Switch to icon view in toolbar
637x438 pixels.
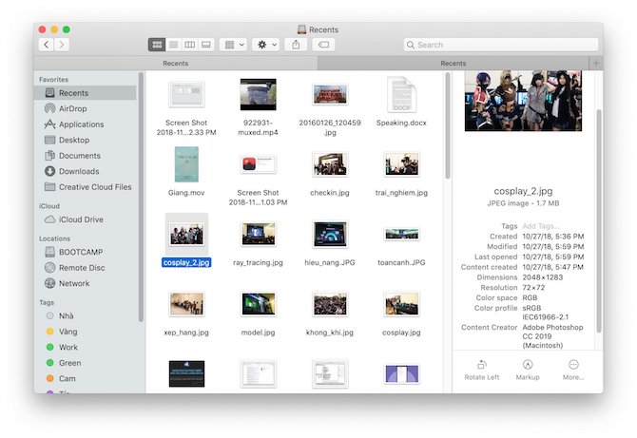157,45
